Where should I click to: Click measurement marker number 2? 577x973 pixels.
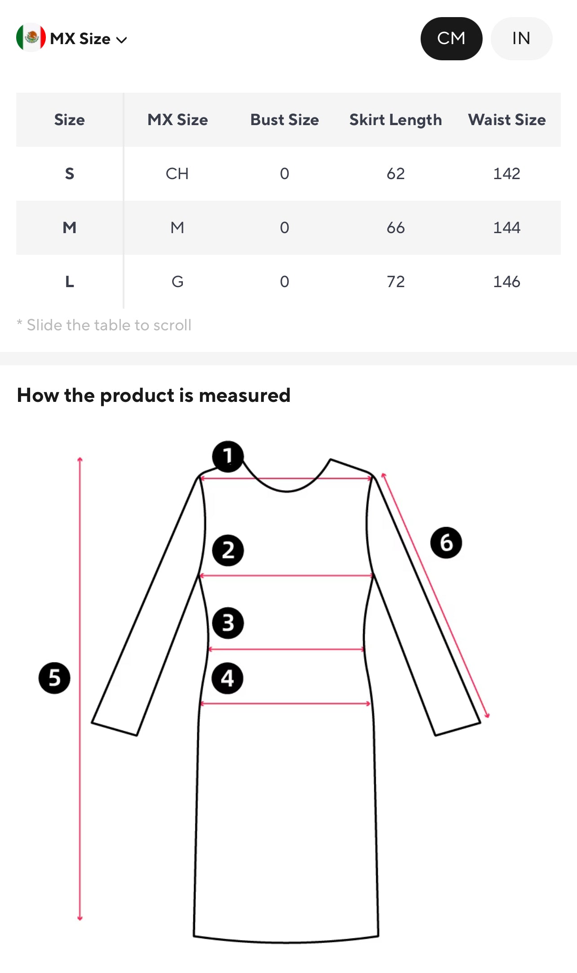[x=228, y=550]
